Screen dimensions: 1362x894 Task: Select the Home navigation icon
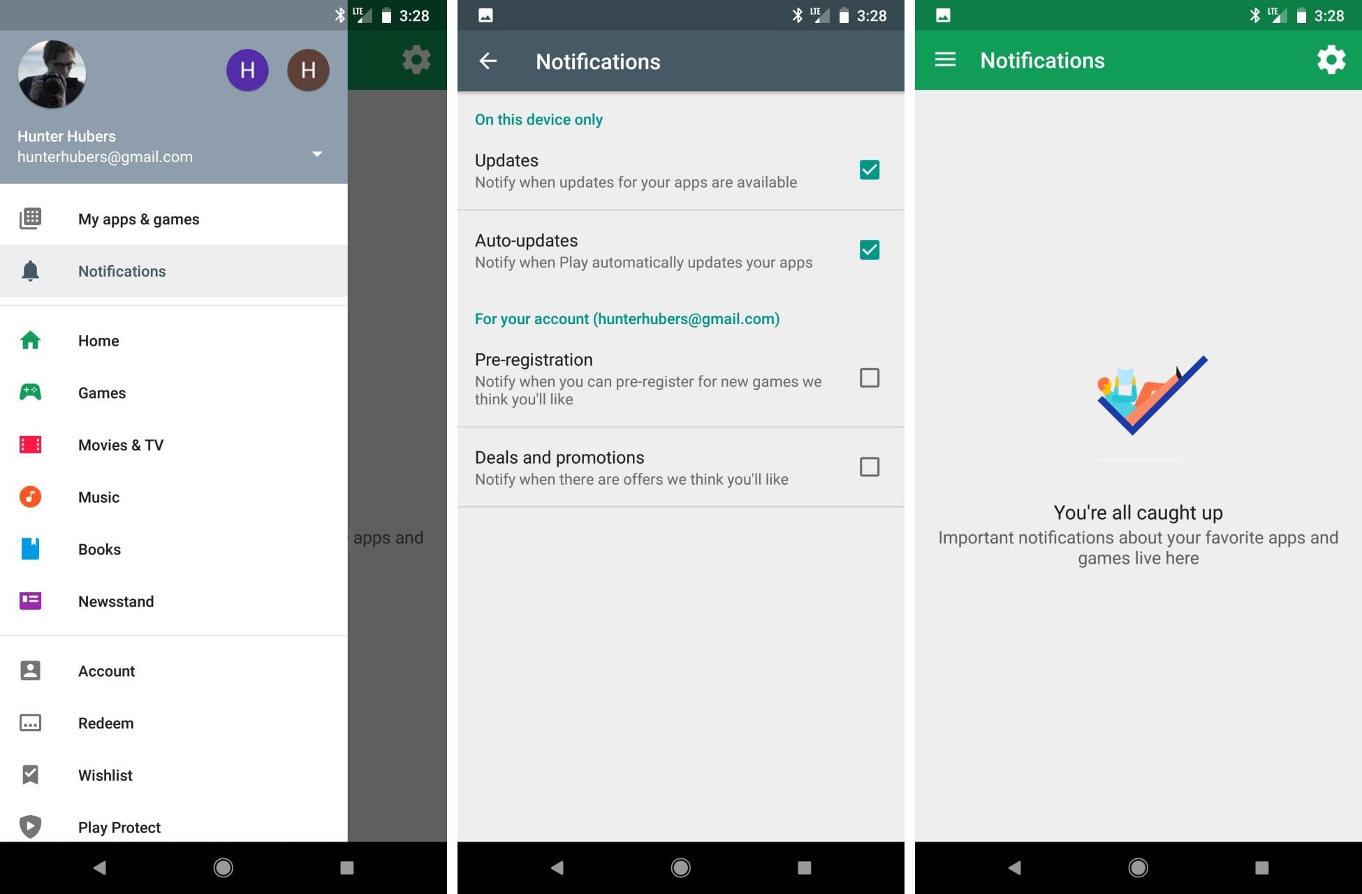pyautogui.click(x=29, y=340)
